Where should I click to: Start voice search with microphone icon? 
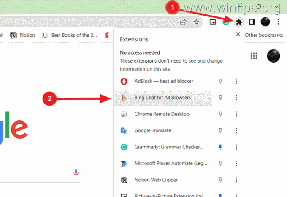(76, 172)
